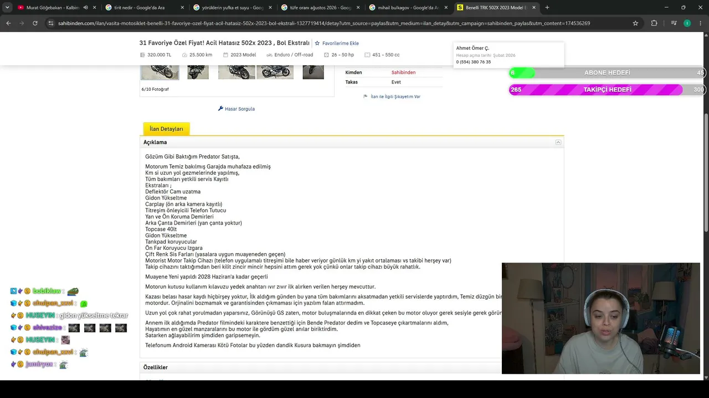
Task: Click the Sahibinden value next to Kimden
Action: pos(403,72)
